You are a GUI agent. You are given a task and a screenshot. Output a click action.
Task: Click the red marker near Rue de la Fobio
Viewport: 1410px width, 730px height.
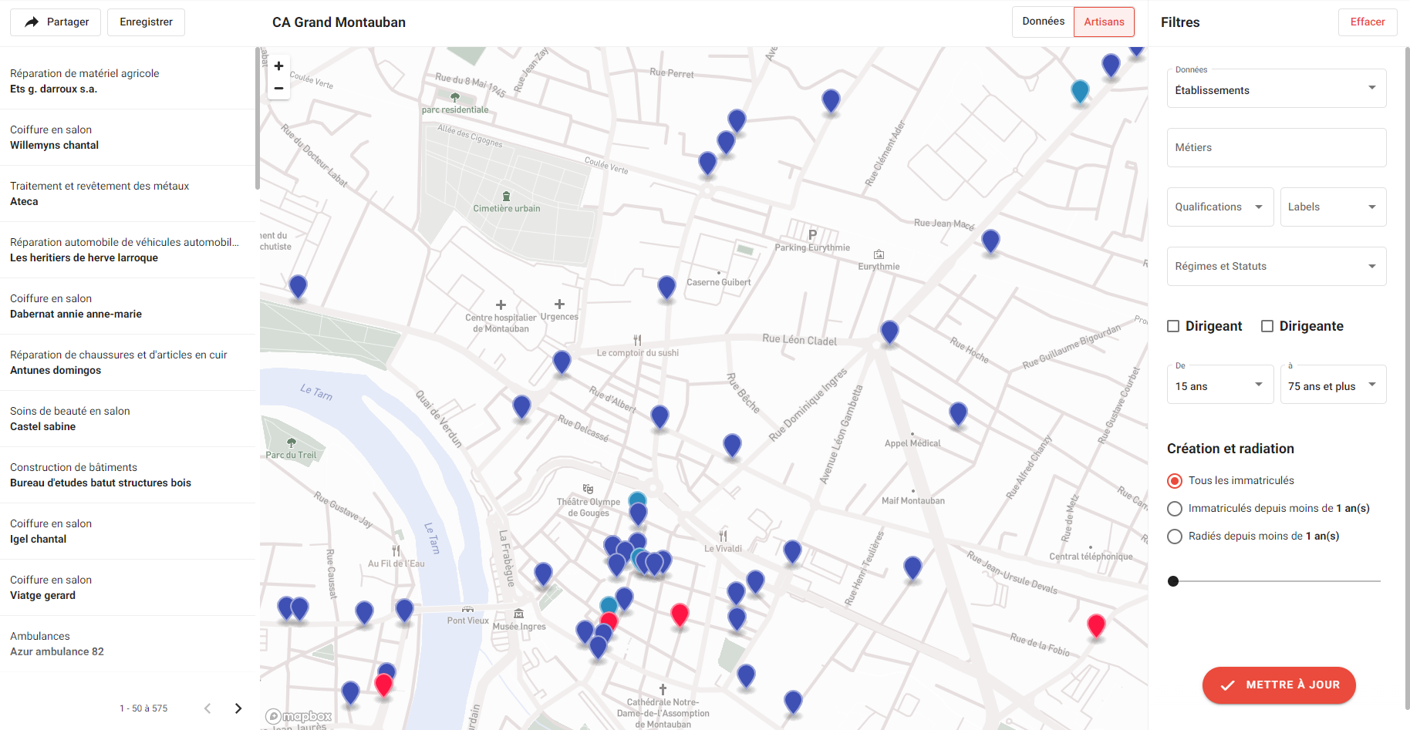pyautogui.click(x=1096, y=625)
